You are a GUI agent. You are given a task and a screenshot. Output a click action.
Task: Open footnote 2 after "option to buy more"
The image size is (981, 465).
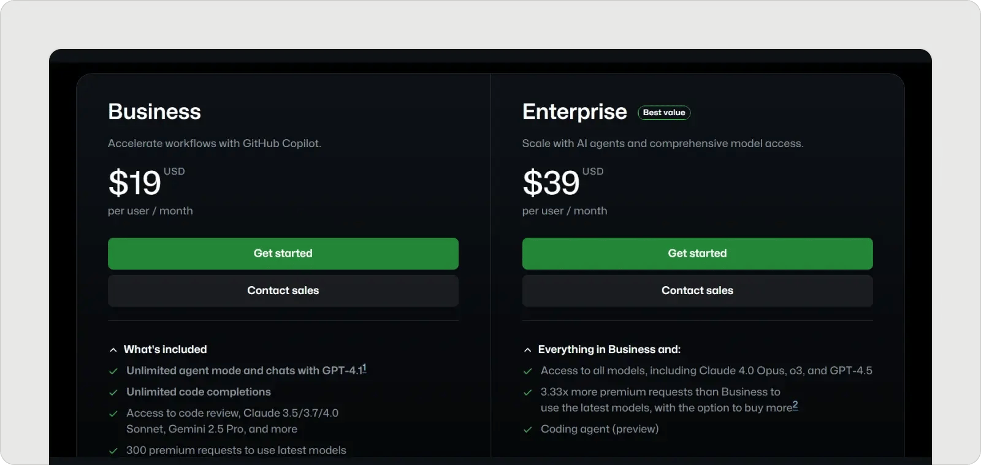click(795, 406)
